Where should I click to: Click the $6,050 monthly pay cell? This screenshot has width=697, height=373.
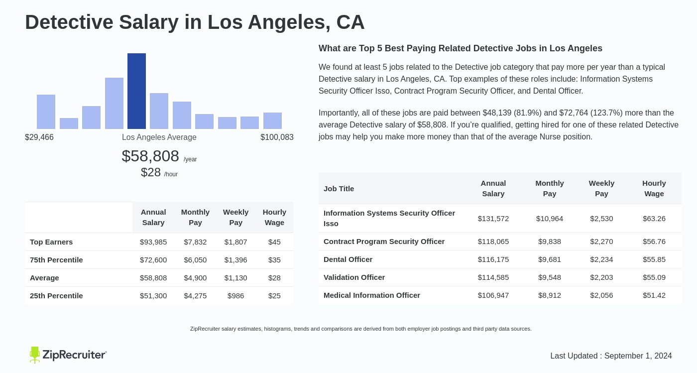[195, 260]
